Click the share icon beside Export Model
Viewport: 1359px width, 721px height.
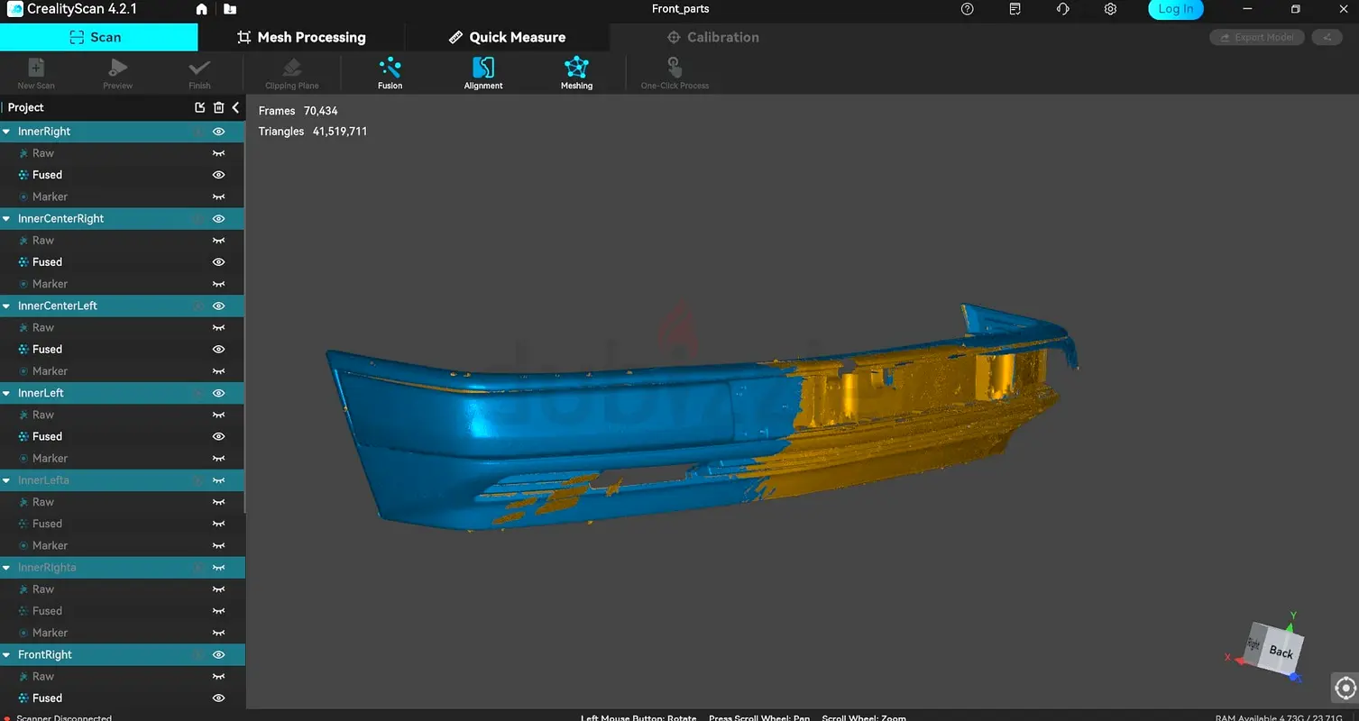pos(1327,37)
